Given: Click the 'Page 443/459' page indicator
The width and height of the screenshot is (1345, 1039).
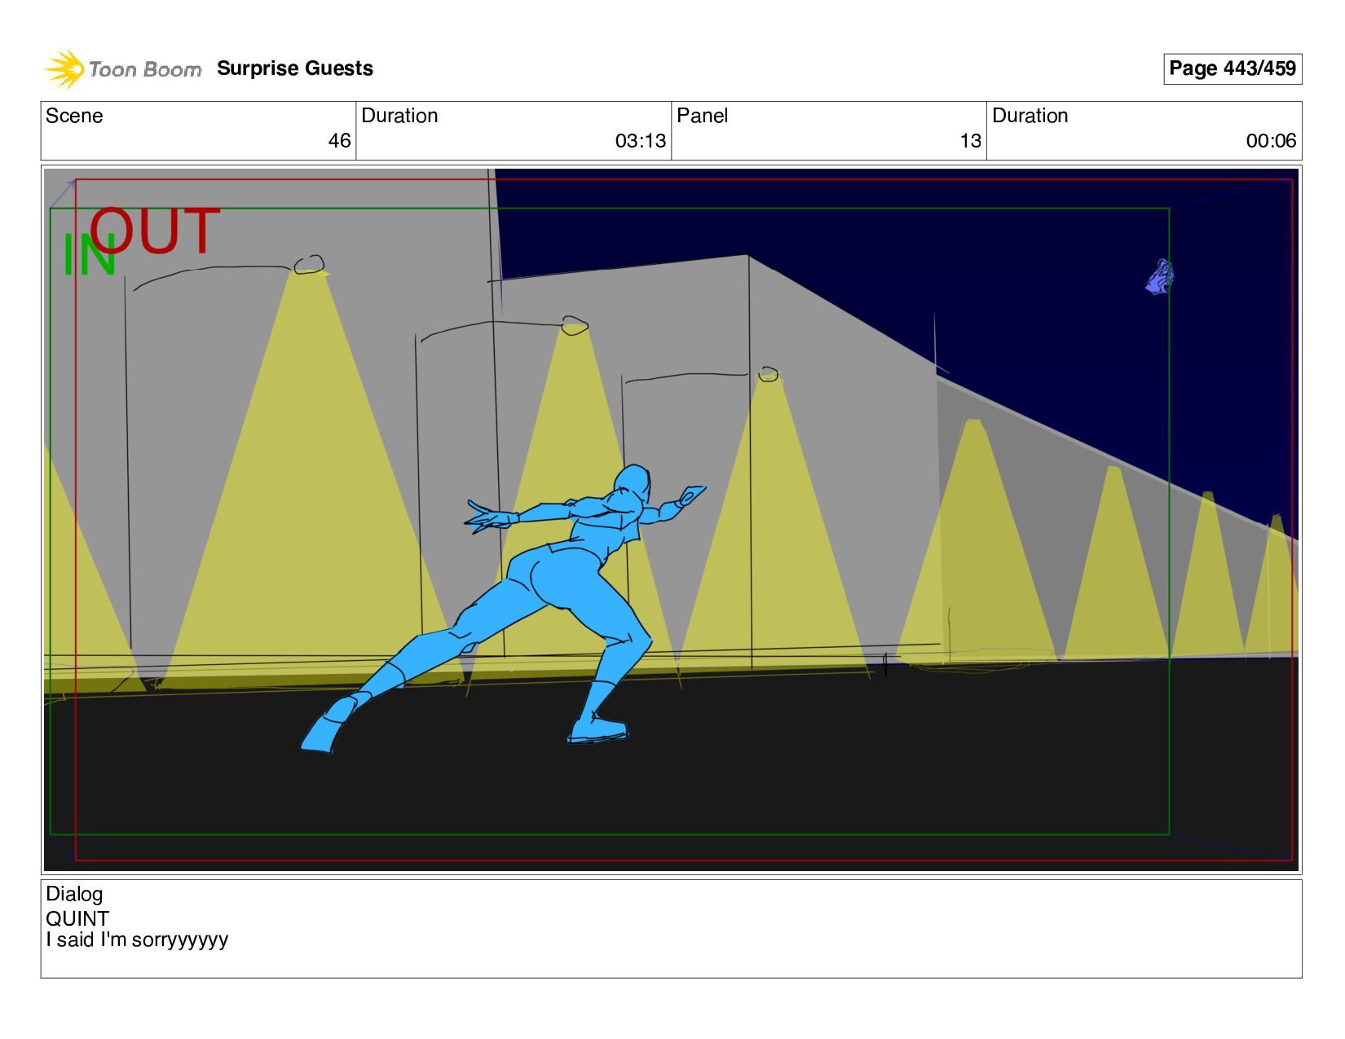Looking at the screenshot, I should point(1232,68).
